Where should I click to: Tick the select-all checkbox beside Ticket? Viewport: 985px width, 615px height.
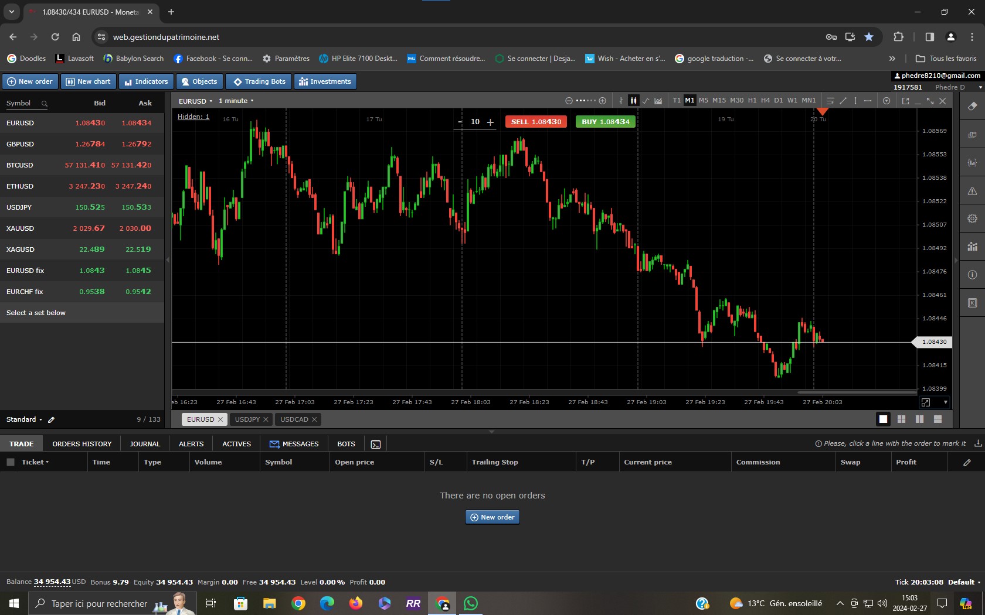pyautogui.click(x=11, y=462)
